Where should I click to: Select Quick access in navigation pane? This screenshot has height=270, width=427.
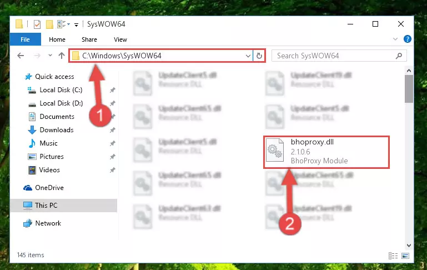click(54, 77)
